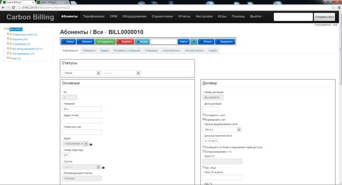Expand Служебные tree node
This screenshot has height=185, width=342.
coord(8,43)
